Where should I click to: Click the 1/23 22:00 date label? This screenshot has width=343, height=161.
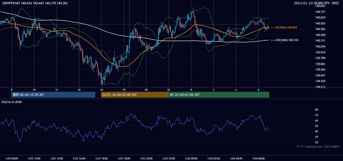point(169,159)
